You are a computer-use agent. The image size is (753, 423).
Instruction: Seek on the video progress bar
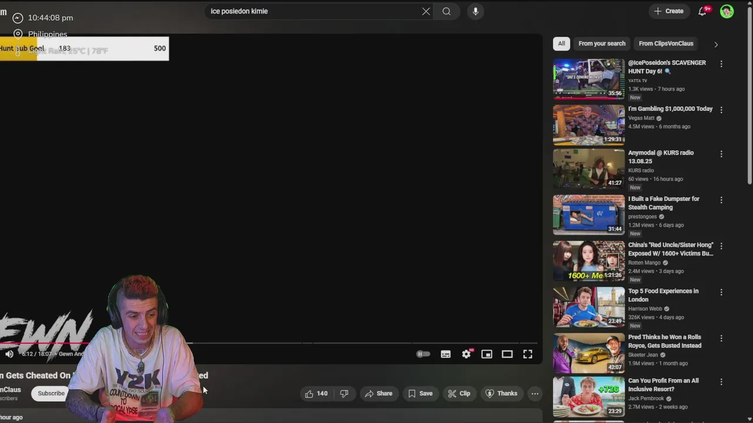click(269, 343)
